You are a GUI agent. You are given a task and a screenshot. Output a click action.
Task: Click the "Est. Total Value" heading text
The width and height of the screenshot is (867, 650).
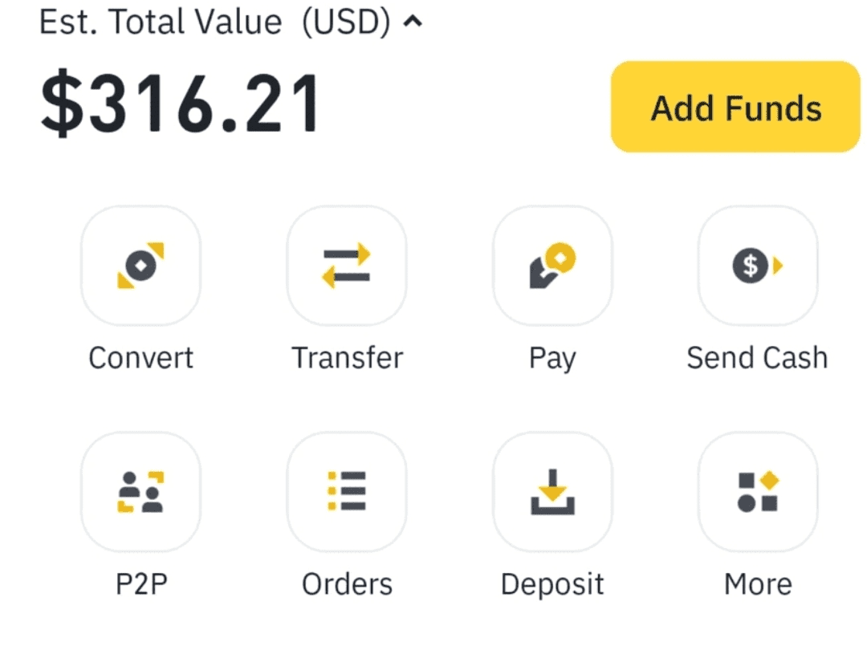(x=161, y=22)
